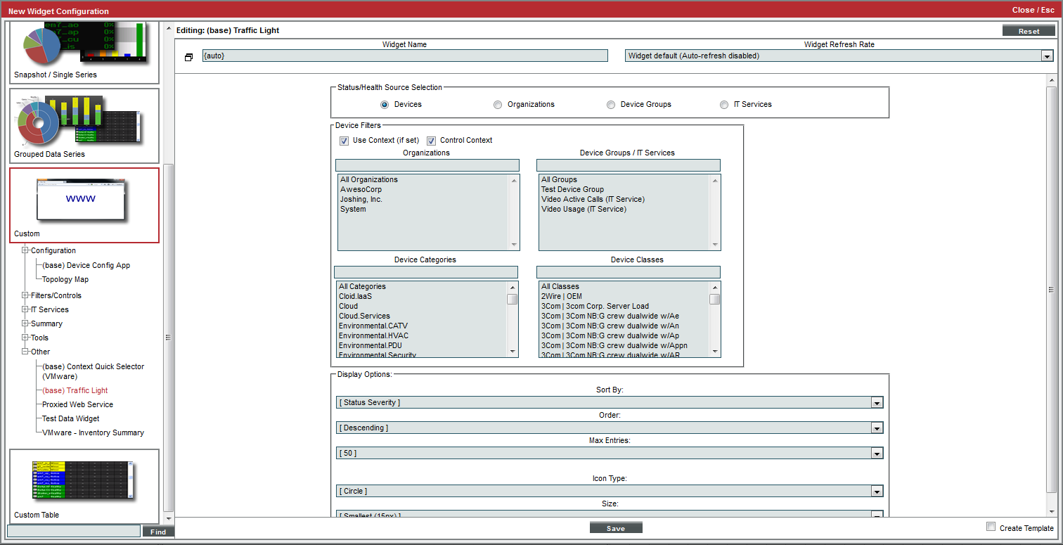1063x545 pixels.
Task: Expand the Configuration tree node
Action: click(x=25, y=250)
